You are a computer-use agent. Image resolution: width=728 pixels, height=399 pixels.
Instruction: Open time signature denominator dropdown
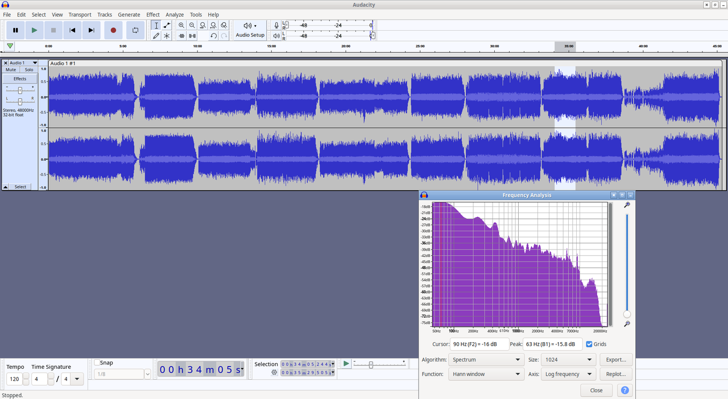(x=77, y=379)
